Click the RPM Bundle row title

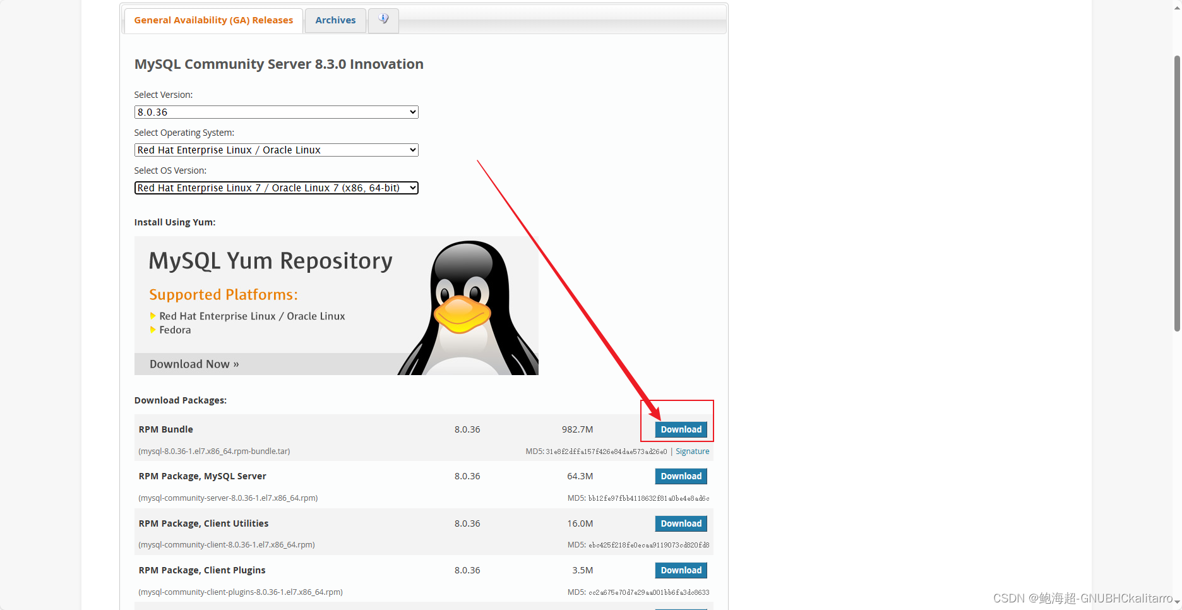[165, 429]
